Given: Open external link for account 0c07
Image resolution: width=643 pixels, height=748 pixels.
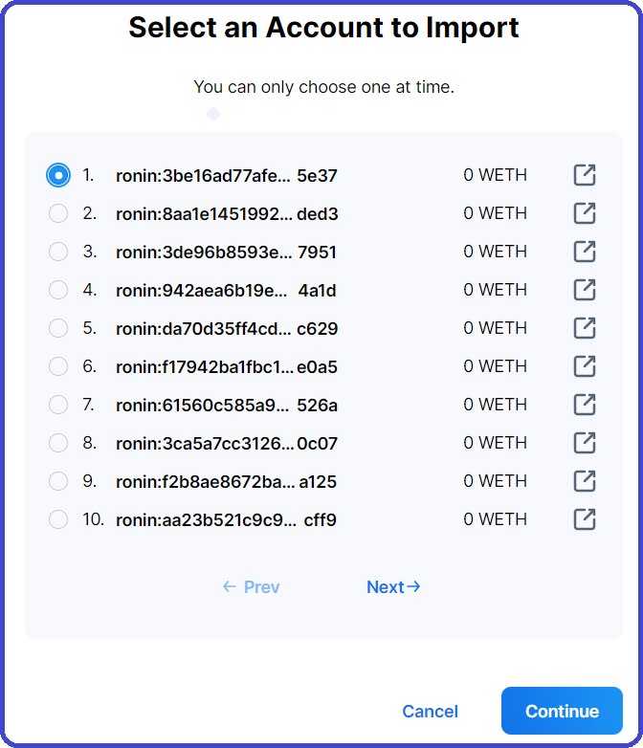Looking at the screenshot, I should coord(585,443).
